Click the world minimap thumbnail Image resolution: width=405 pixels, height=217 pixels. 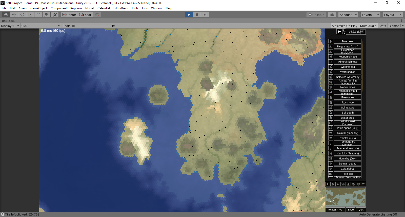pyautogui.click(x=346, y=197)
